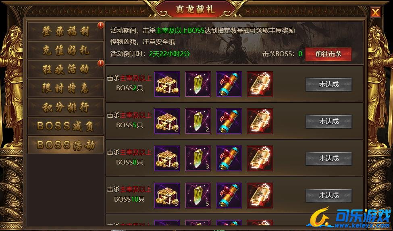Open the BOSS减负 tab
The height and width of the screenshot is (231, 393).
[x=66, y=126]
